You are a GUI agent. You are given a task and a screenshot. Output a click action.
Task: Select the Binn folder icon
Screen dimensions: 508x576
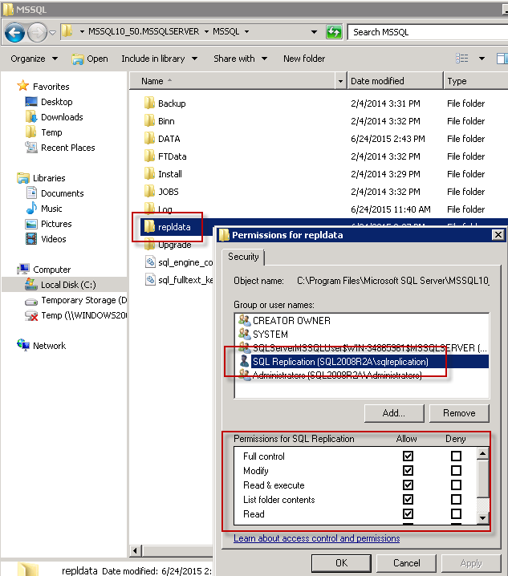(149, 121)
